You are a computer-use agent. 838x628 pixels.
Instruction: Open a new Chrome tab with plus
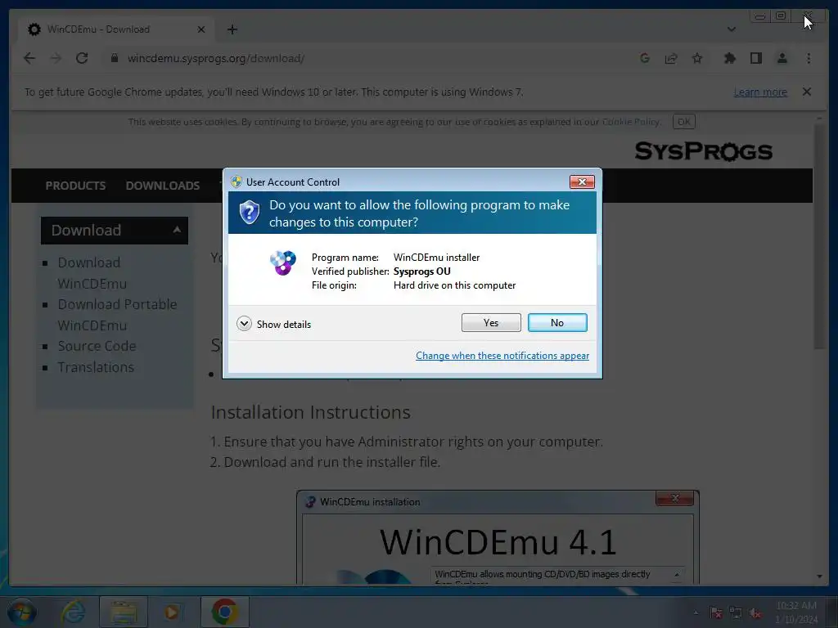coord(232,29)
